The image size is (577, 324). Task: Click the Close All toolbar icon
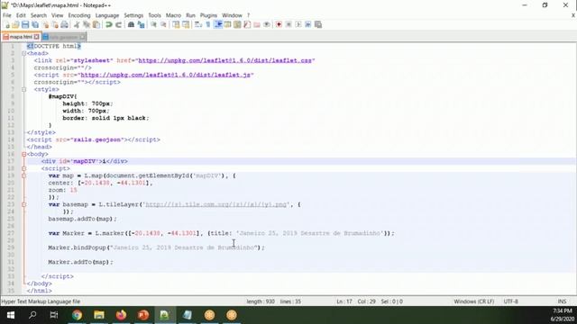(55, 24)
